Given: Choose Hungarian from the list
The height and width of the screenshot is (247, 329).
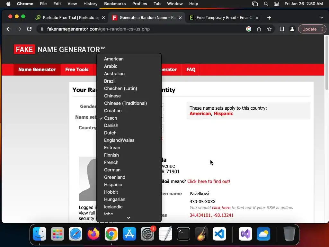Looking at the screenshot, I should coord(129,199).
